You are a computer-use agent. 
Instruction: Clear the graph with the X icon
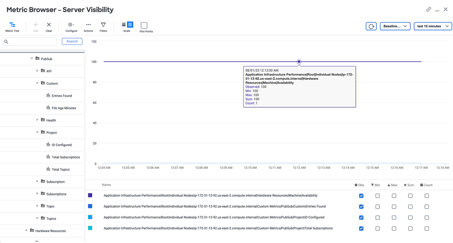click(x=49, y=25)
